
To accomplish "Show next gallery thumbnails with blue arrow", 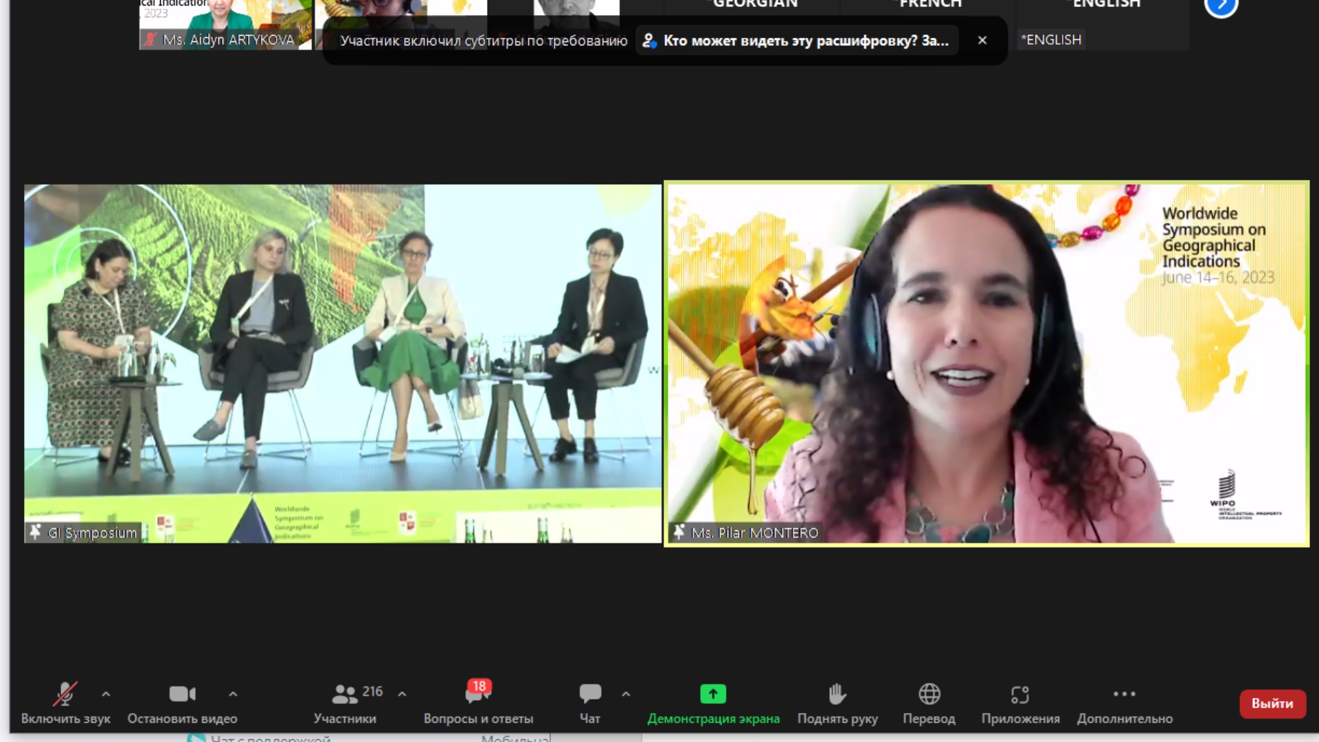I will 1221,7.
